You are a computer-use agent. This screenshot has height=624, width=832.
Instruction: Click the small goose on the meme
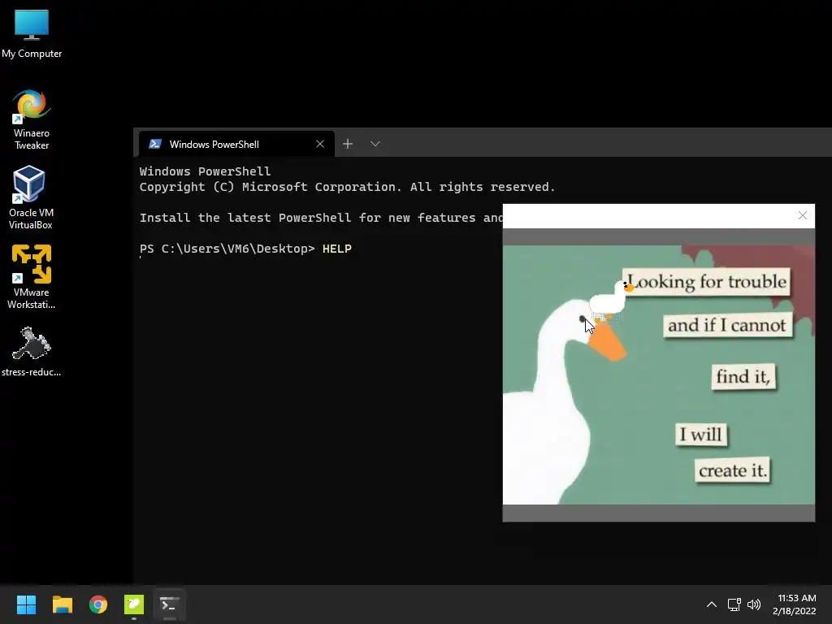(610, 299)
